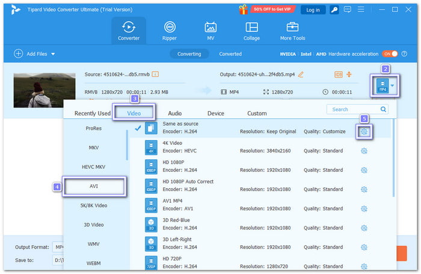421x274 pixels.
Task: Click the pencil icon to rename output
Action: 301,74
